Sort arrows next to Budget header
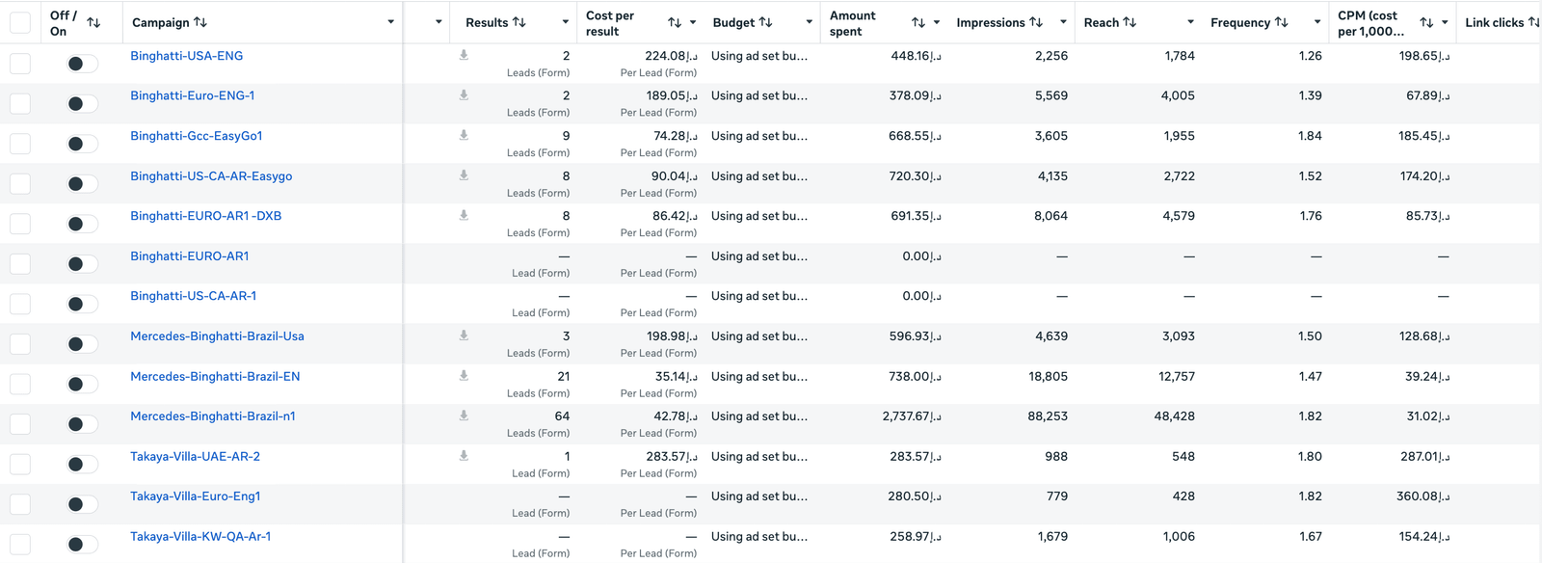The width and height of the screenshot is (1542, 563). coord(766,22)
